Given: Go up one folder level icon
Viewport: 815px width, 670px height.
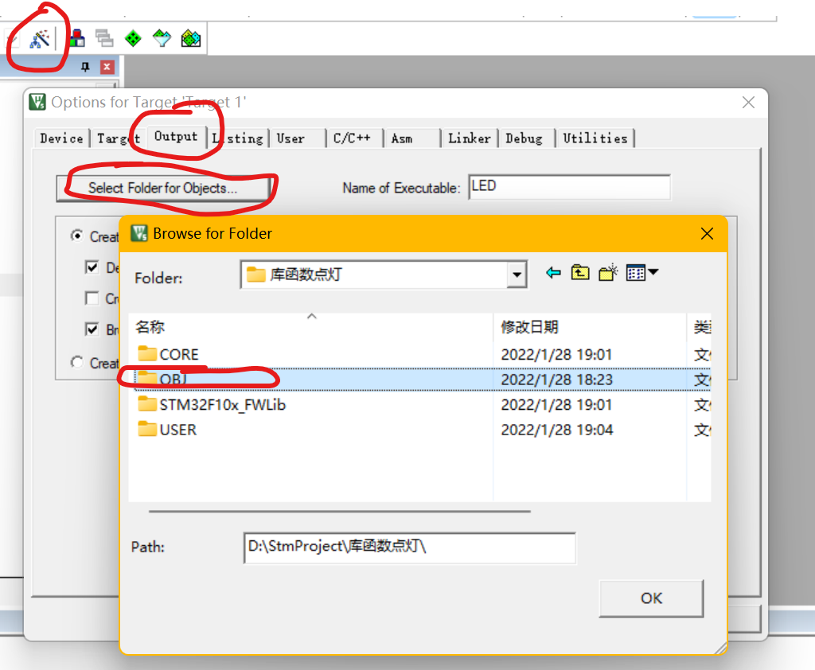Looking at the screenshot, I should tap(580, 272).
